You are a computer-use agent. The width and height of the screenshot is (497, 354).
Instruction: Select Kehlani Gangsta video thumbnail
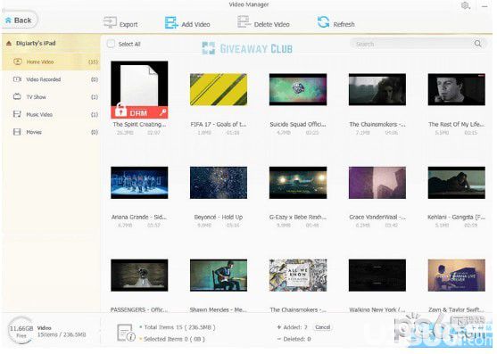457,183
